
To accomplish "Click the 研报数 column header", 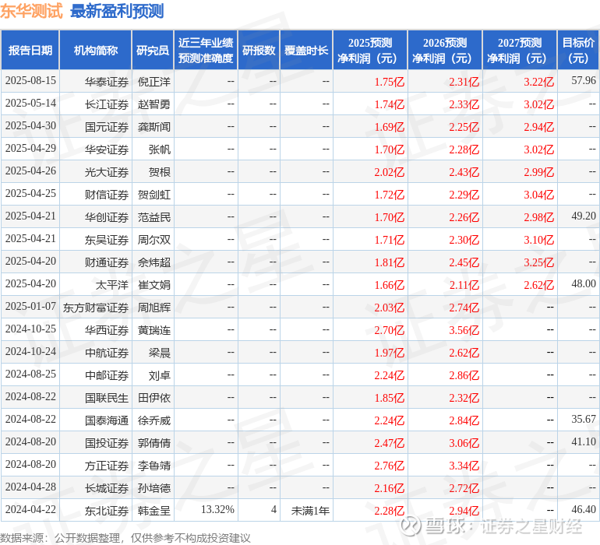I will pos(259,50).
